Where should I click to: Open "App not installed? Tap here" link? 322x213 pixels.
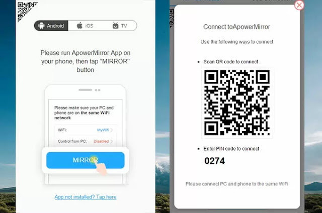[x=86, y=197]
